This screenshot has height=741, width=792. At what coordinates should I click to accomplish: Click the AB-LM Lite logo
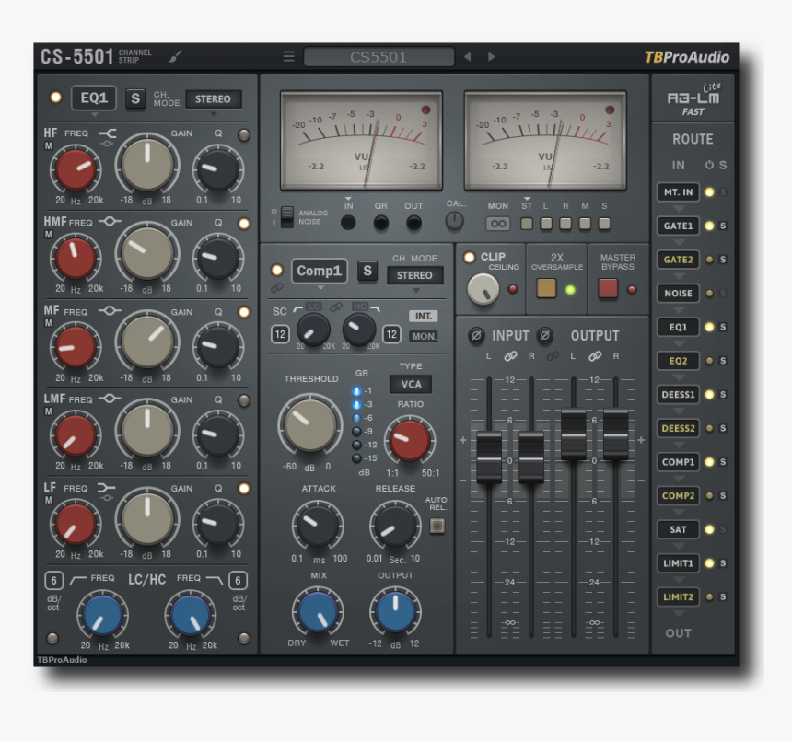tap(693, 98)
